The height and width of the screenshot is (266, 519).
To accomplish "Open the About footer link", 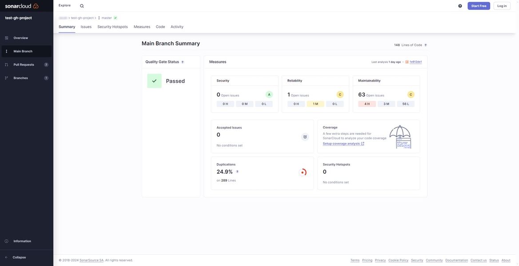I will coord(506,260).
